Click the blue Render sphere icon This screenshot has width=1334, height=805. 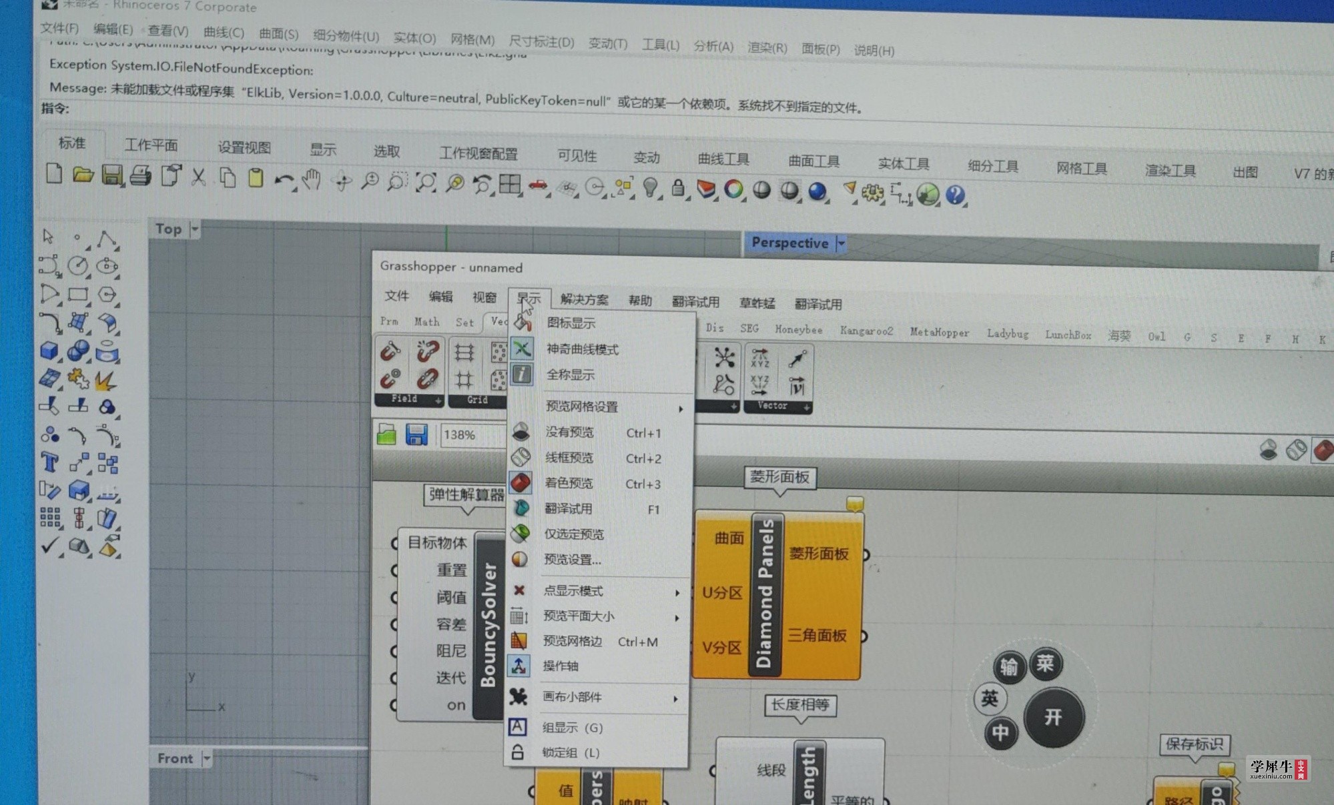[x=817, y=191]
